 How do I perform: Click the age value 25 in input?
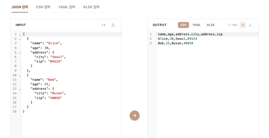point(46,84)
